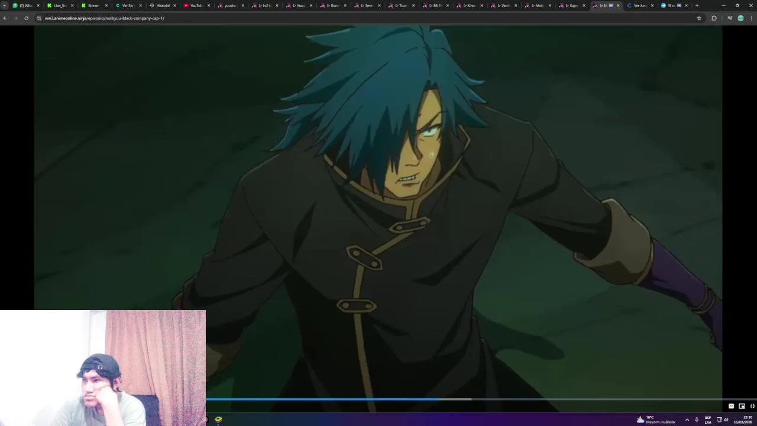The width and height of the screenshot is (757, 426).
Task: Close the Historial tab
Action: (x=174, y=5)
